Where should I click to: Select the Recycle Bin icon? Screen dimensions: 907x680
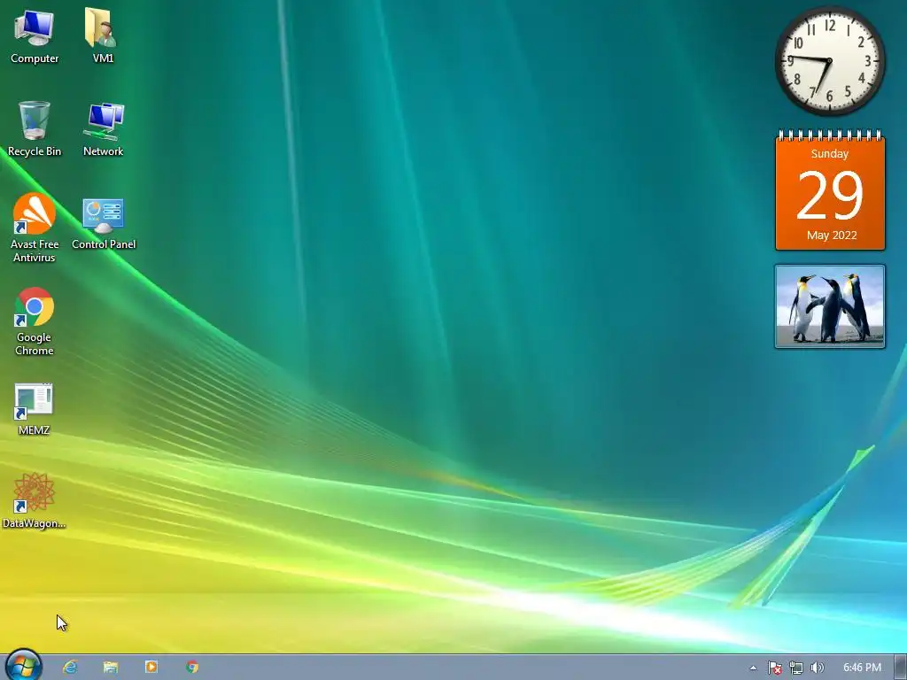(x=35, y=129)
